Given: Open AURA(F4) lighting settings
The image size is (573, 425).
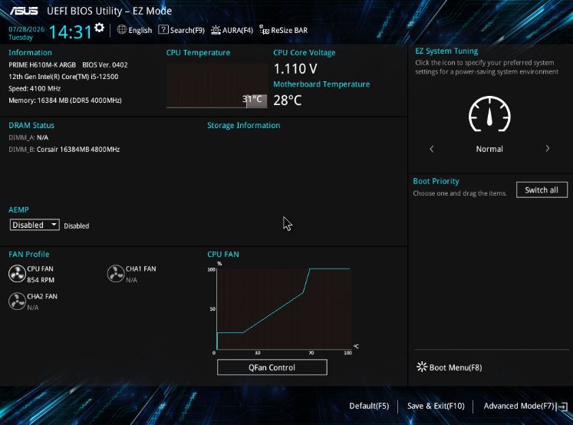Looking at the screenshot, I should click(232, 30).
